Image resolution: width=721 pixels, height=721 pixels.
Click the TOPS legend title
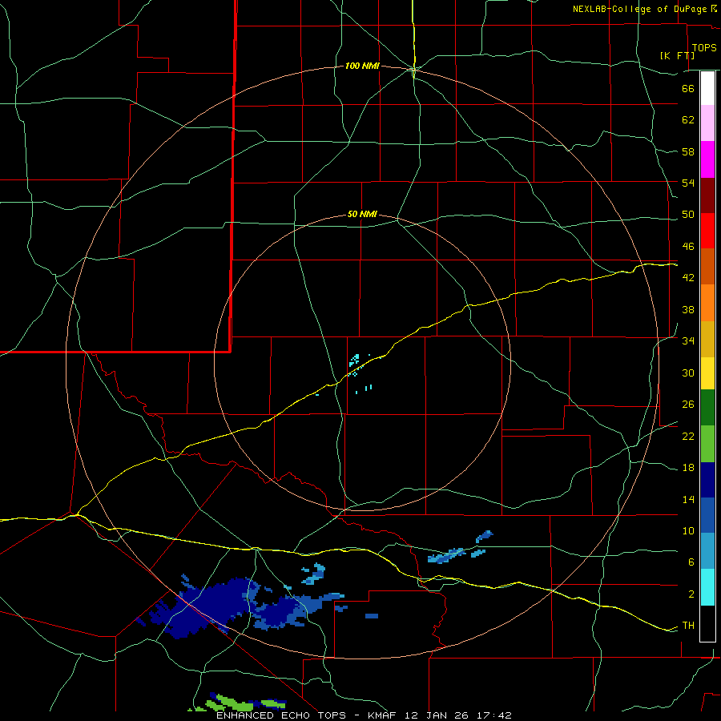tap(704, 48)
